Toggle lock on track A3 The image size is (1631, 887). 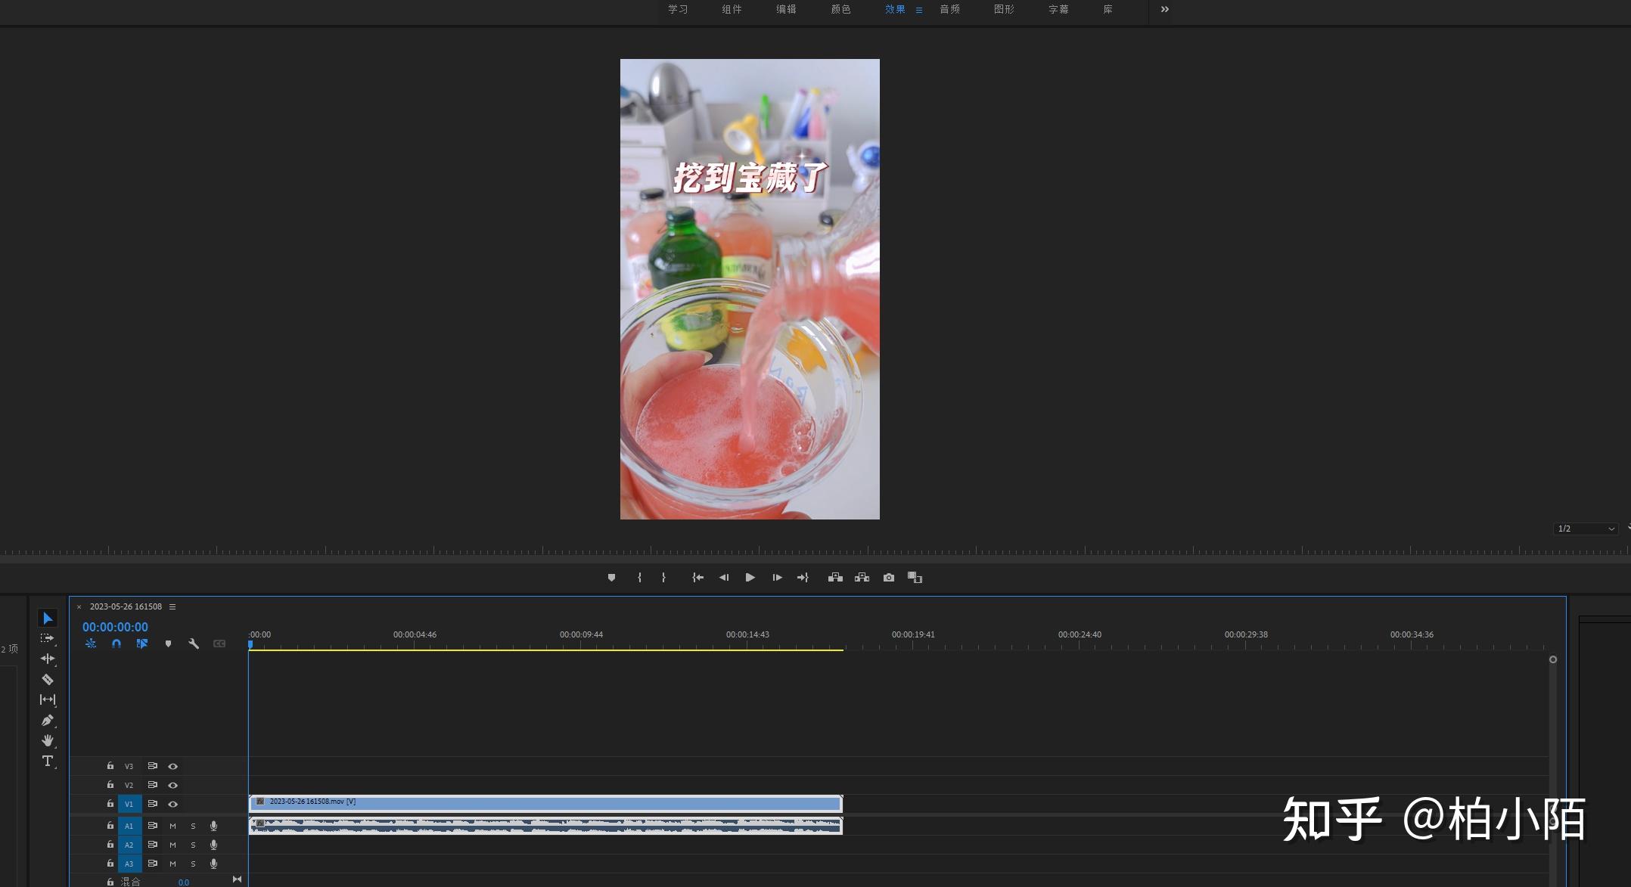coord(110,864)
